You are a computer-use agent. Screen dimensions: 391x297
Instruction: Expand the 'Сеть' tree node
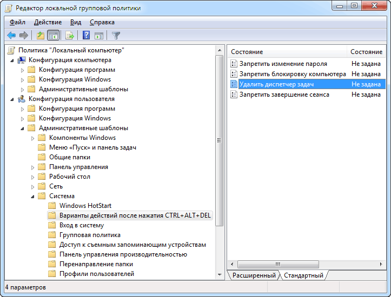pyautogui.click(x=32, y=187)
